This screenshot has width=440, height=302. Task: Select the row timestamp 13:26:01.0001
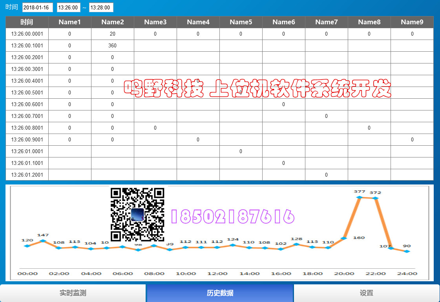tap(27, 152)
